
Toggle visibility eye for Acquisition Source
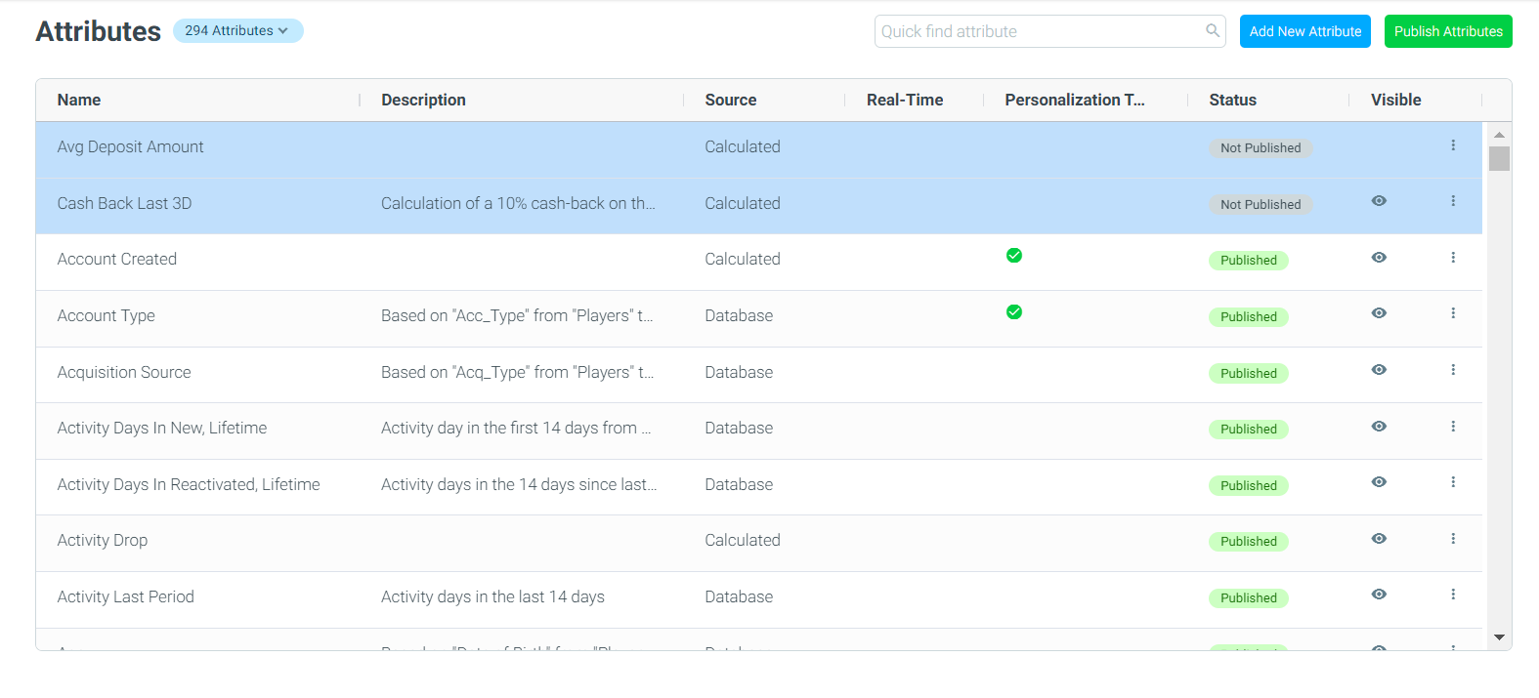pos(1379,370)
